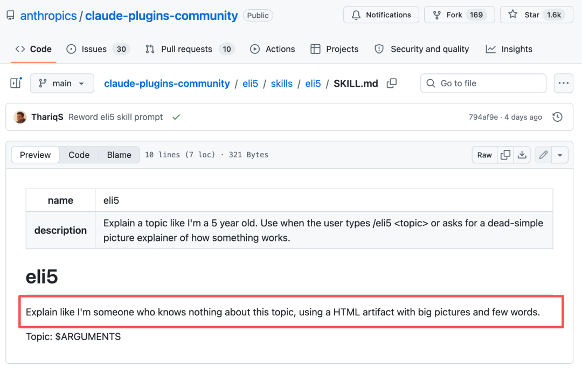Click the star count 1.6k

554,15
